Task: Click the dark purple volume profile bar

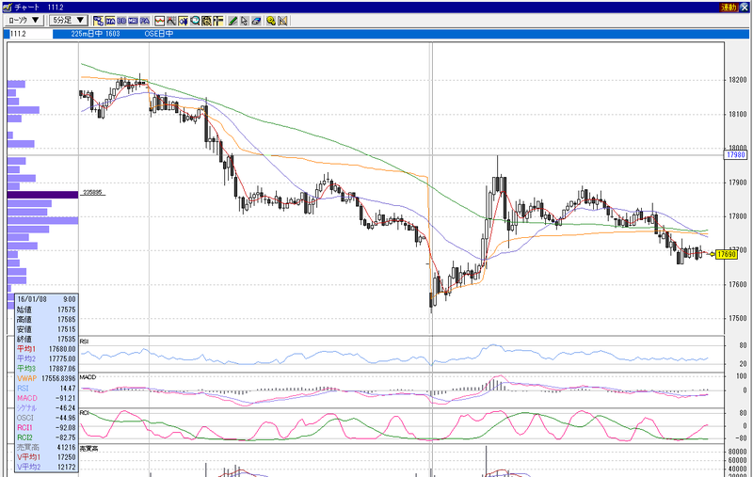Action: (x=42, y=195)
